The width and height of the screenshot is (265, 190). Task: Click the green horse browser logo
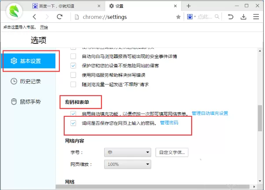click(14, 11)
